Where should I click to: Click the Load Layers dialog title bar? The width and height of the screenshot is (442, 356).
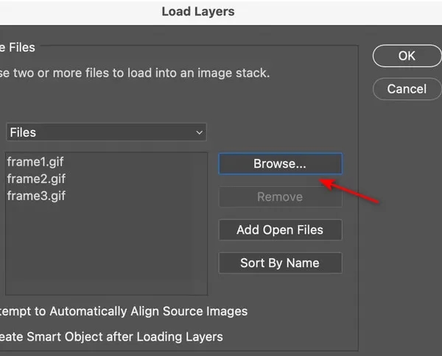point(198,12)
